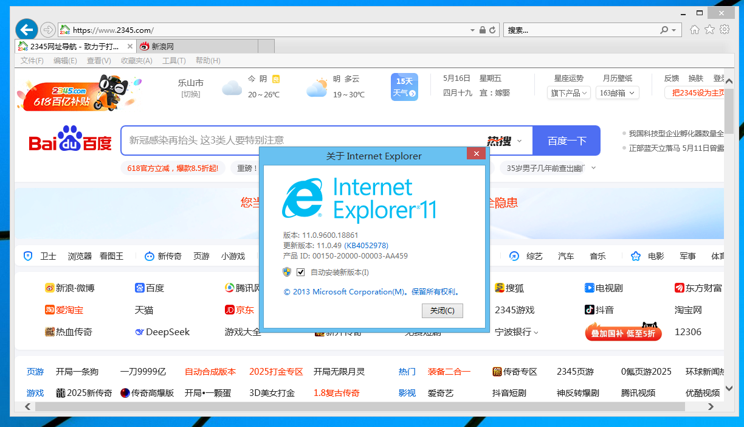Click the DeepSeek whale icon
744x427 pixels.
click(x=140, y=332)
